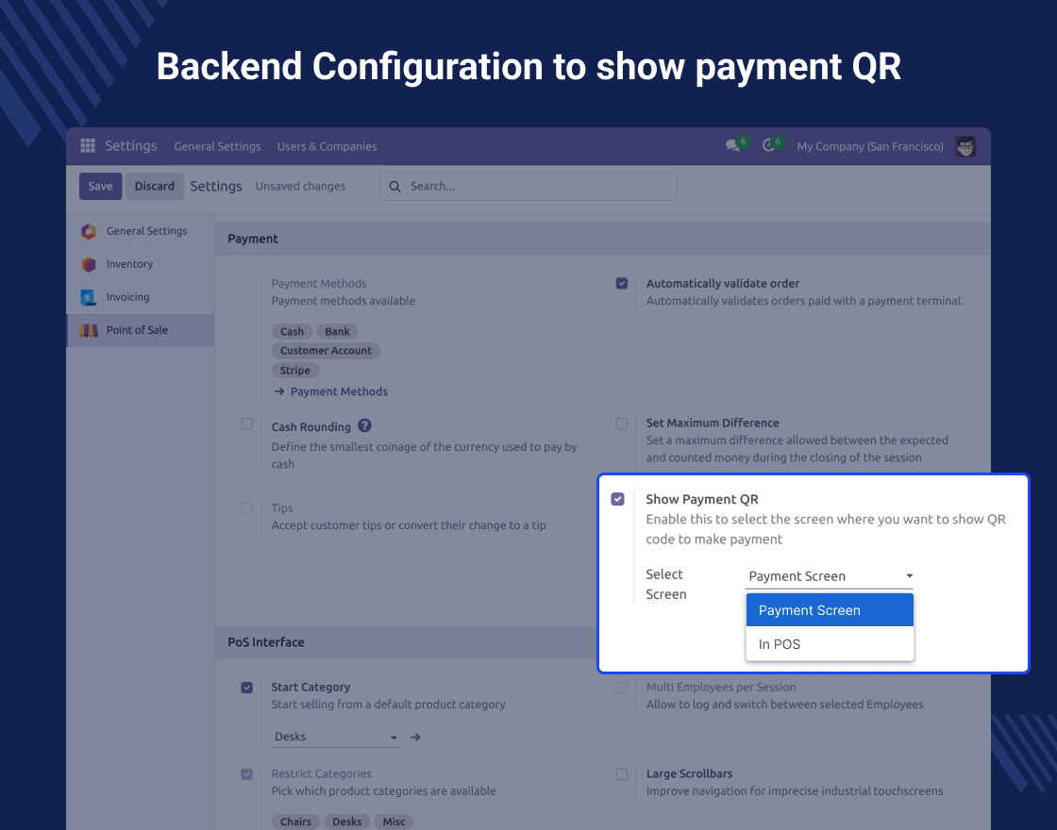Image resolution: width=1057 pixels, height=830 pixels.
Task: Select Point of Sale in the sidebar
Action: point(141,330)
